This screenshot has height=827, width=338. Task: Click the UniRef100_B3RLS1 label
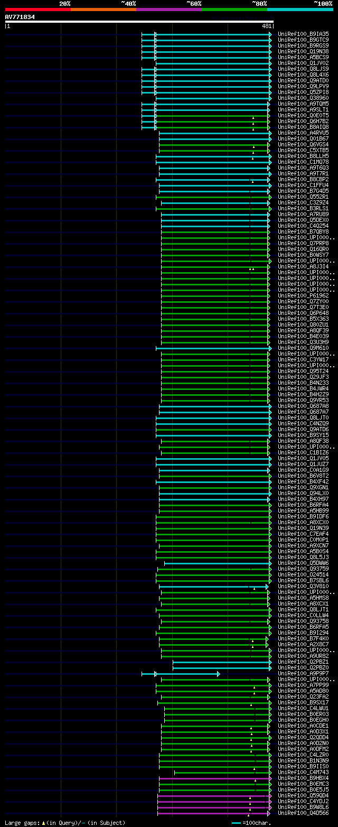point(303,208)
